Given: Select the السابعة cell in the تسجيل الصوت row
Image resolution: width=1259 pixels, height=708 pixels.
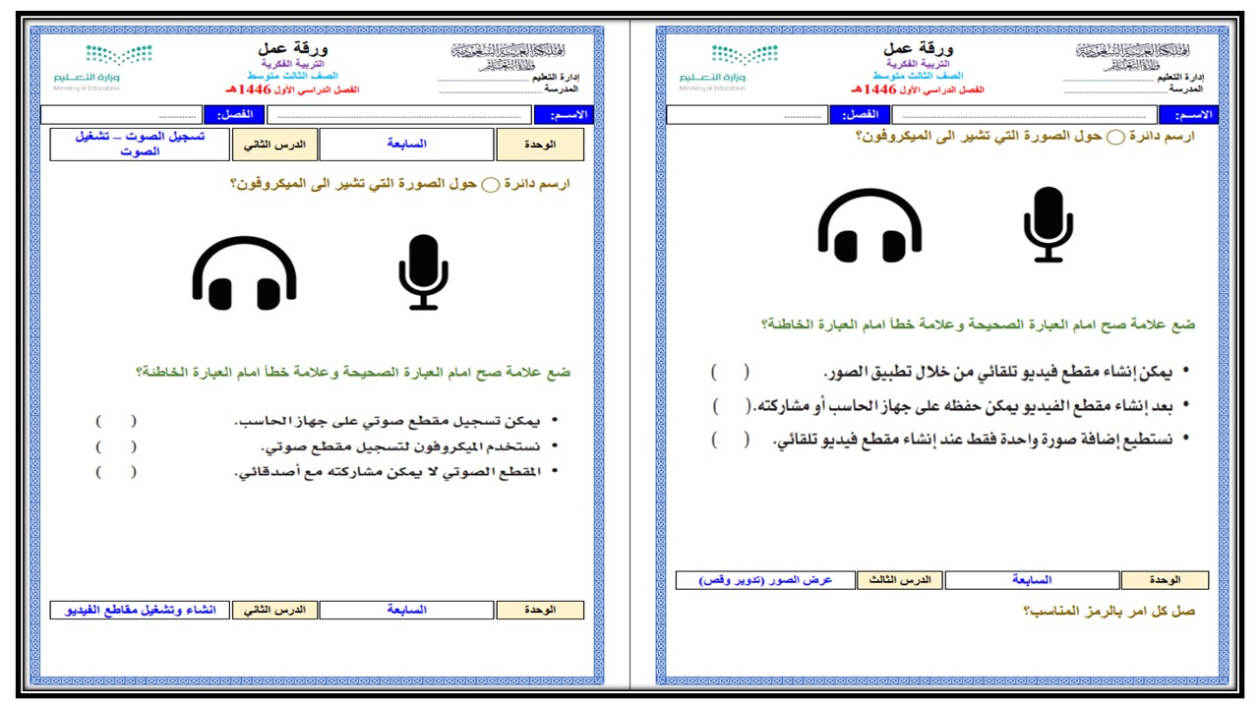Looking at the screenshot, I should (x=407, y=145).
